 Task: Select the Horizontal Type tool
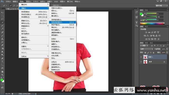[x=2, y=61]
